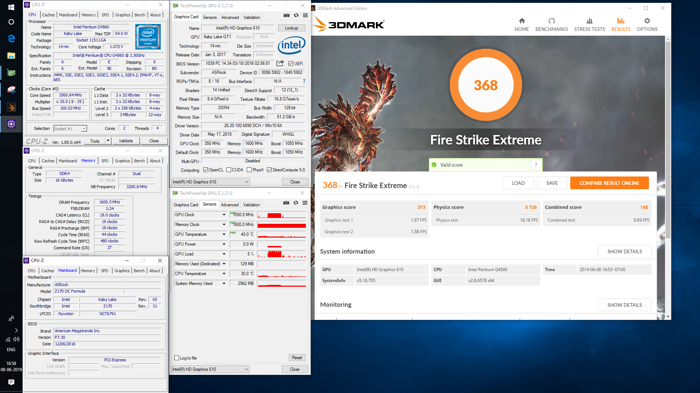Show details for System information

[x=625, y=251]
